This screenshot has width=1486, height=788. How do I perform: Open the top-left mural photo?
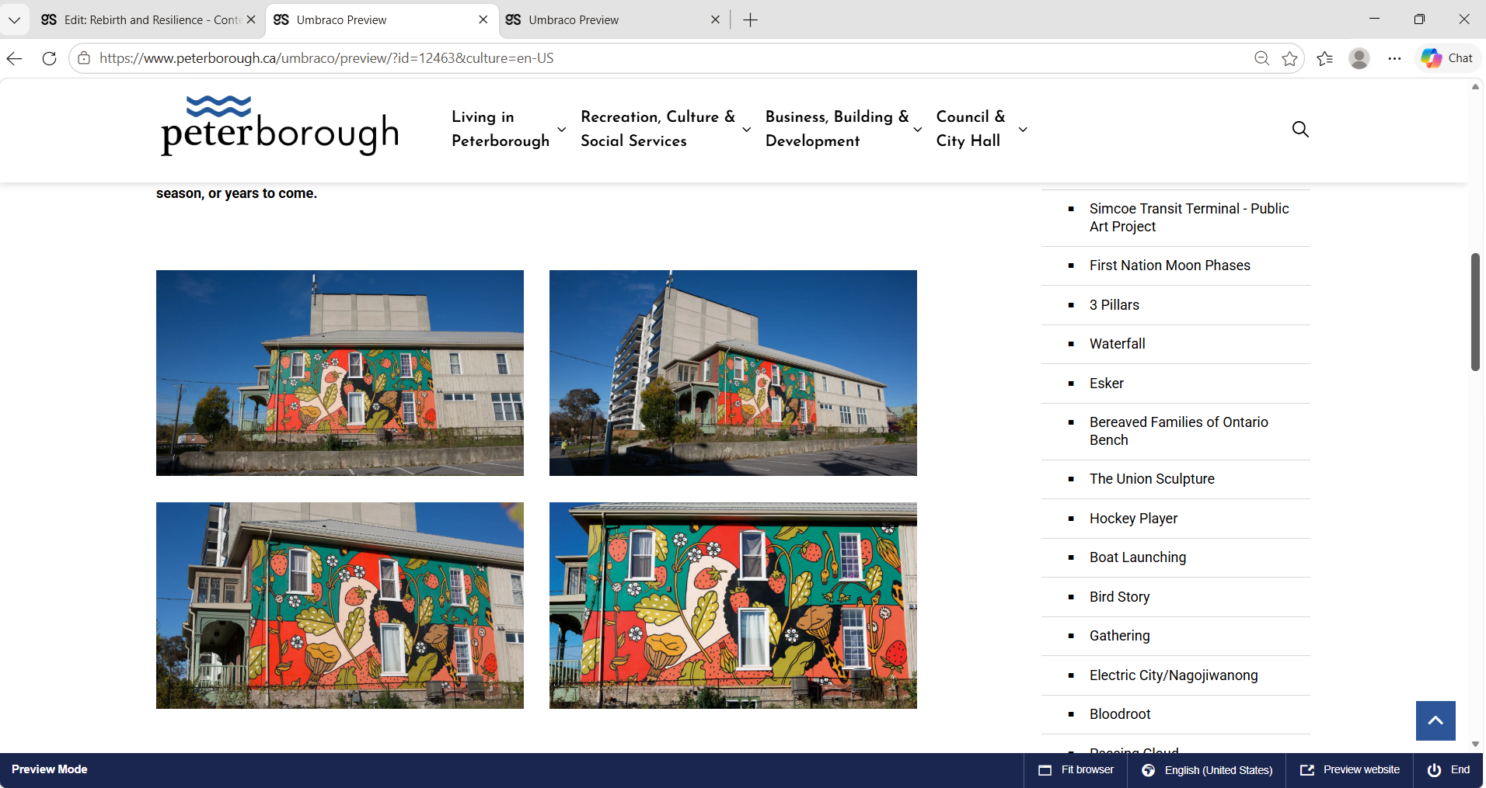[x=340, y=373]
